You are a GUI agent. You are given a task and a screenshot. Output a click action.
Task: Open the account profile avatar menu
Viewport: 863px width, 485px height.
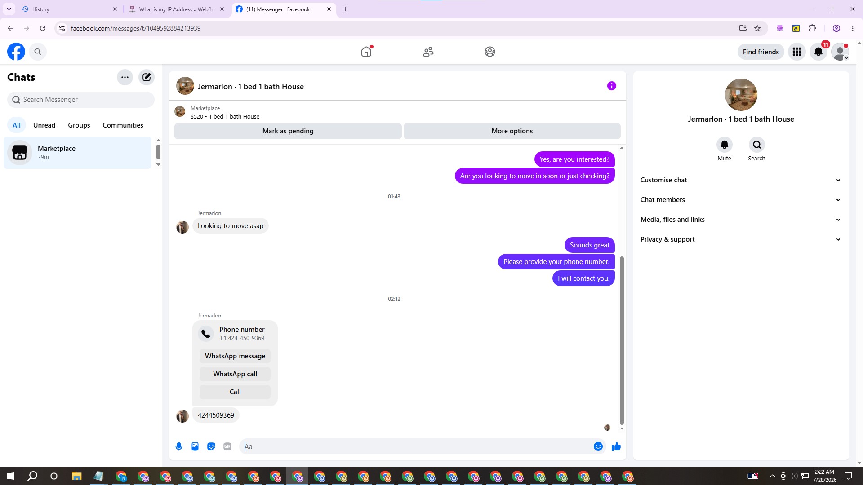(840, 52)
